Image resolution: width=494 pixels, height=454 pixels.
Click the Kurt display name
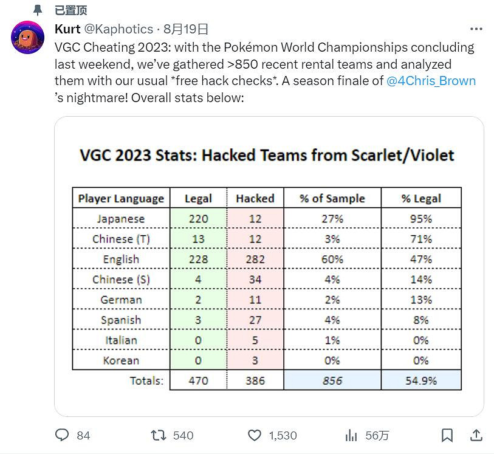click(x=67, y=29)
